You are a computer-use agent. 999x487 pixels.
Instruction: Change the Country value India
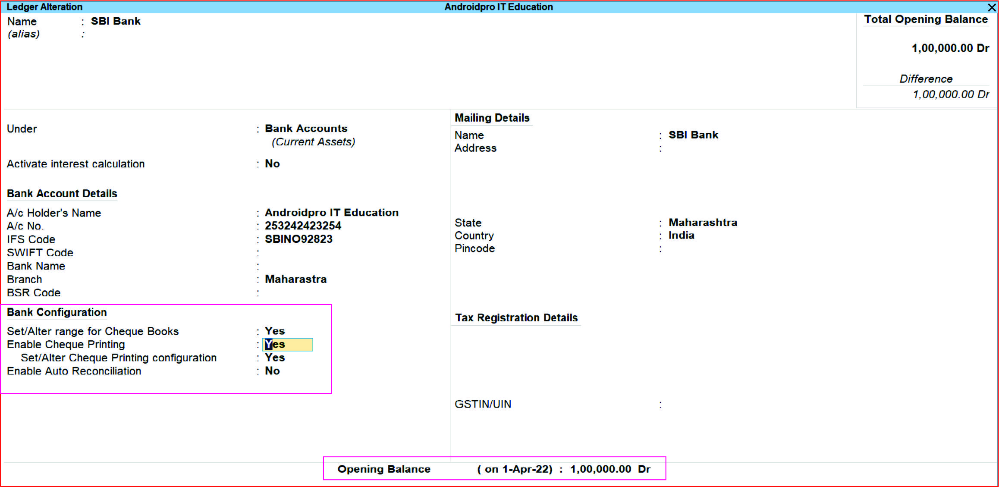681,236
